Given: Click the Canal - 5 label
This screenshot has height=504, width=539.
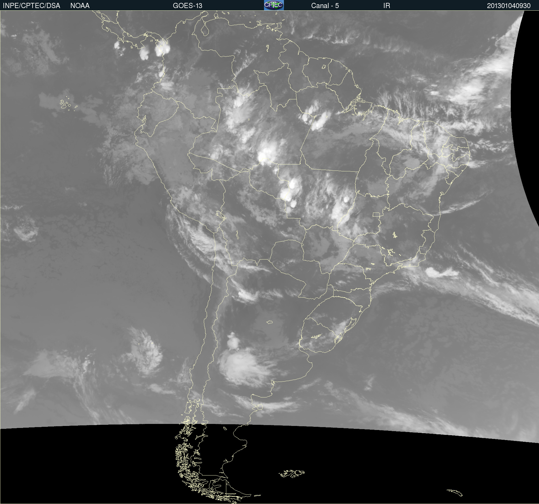Looking at the screenshot, I should [325, 6].
